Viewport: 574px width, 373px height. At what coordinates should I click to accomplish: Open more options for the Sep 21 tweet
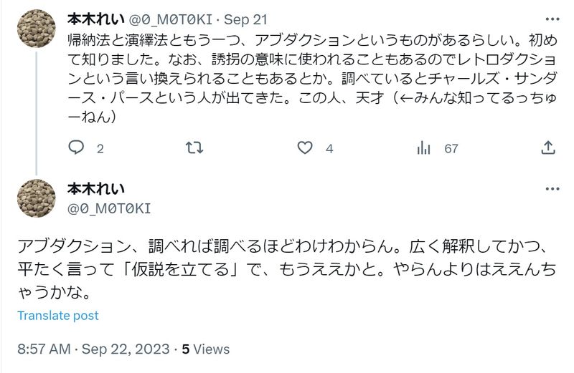pos(552,16)
